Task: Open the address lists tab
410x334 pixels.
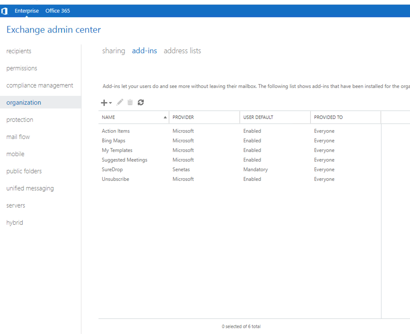Action: tap(182, 51)
